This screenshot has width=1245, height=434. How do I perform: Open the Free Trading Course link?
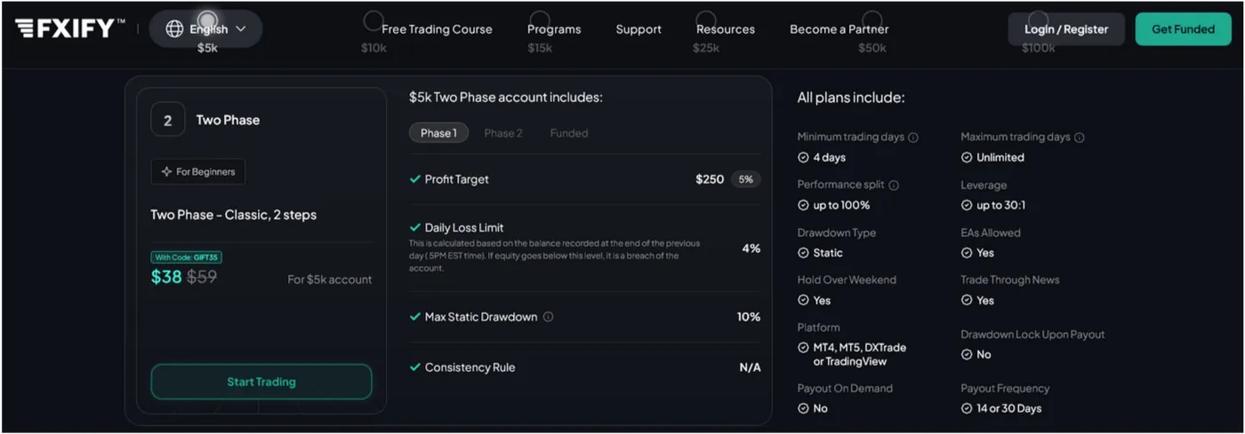(x=437, y=29)
